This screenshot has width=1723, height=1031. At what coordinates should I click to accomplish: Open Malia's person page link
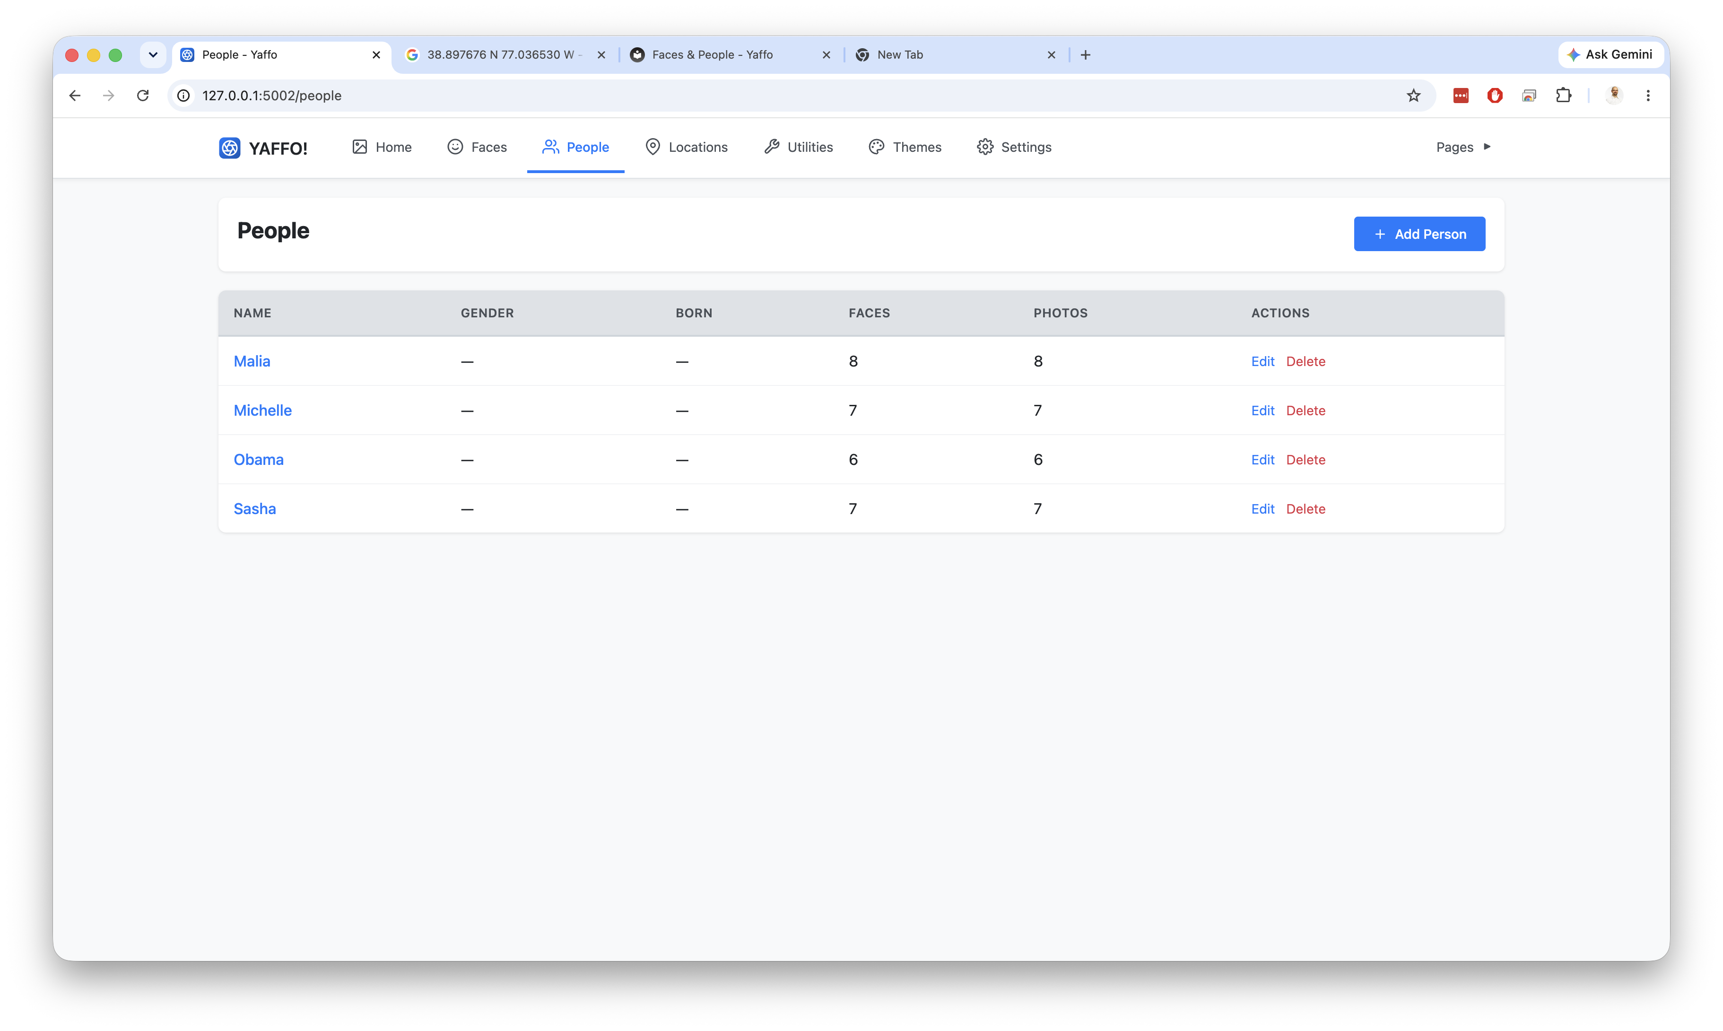(252, 360)
